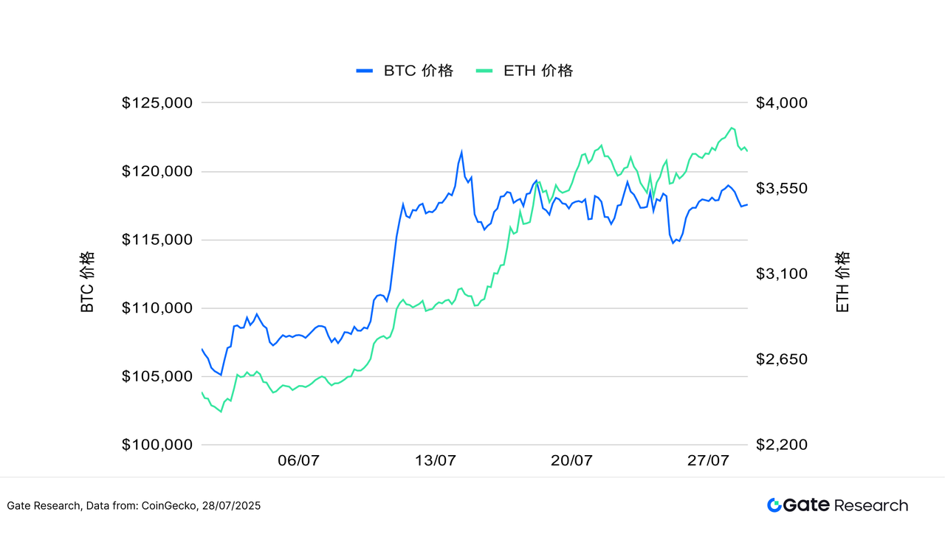Select the 27/07 date axis label

tap(708, 461)
